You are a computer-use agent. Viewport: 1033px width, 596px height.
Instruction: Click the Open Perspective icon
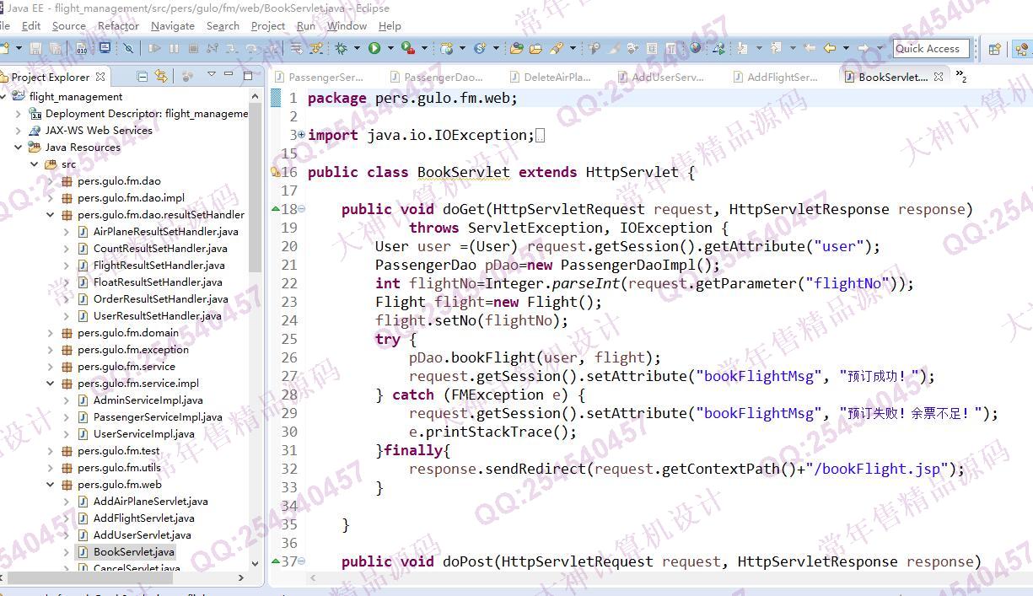pyautogui.click(x=995, y=49)
